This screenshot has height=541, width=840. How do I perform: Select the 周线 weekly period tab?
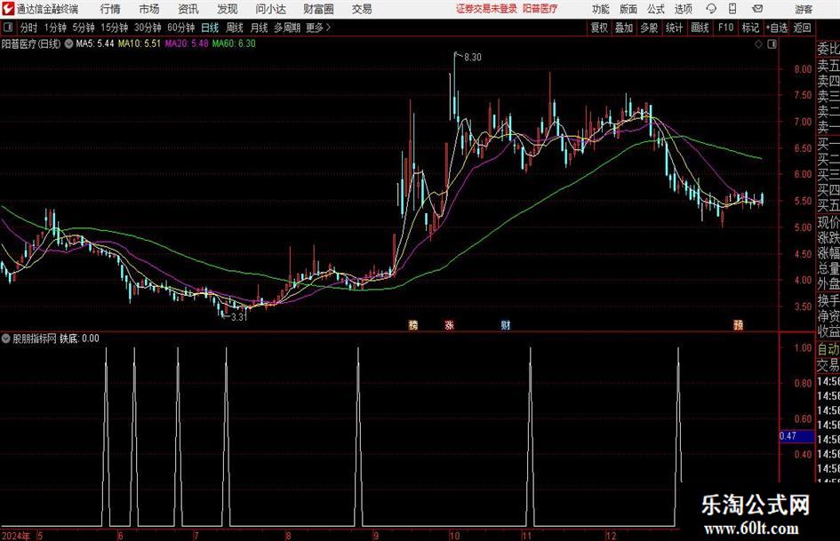pos(235,28)
